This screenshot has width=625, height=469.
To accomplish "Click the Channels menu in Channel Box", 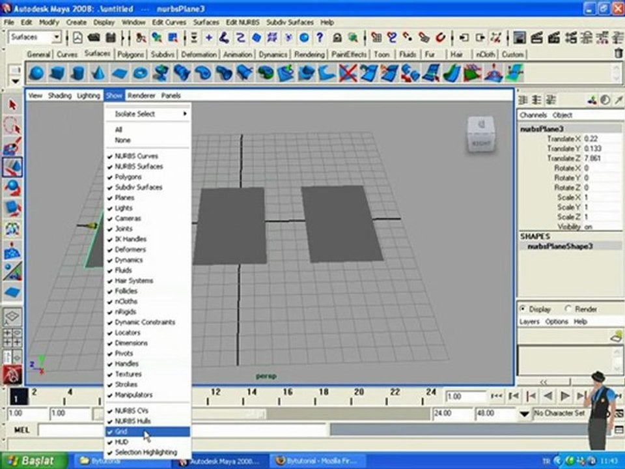I will coord(533,115).
